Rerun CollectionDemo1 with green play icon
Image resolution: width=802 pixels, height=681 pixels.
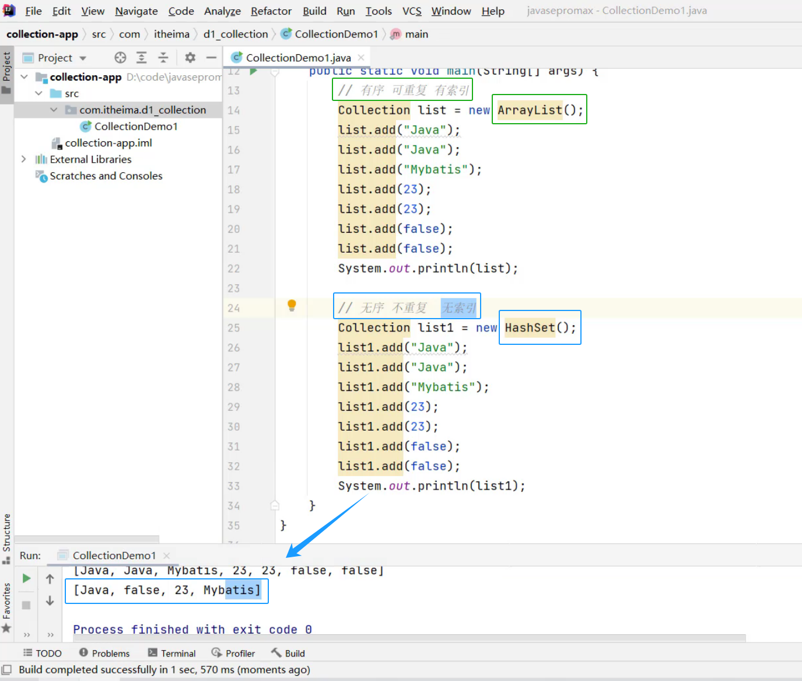pyautogui.click(x=26, y=578)
